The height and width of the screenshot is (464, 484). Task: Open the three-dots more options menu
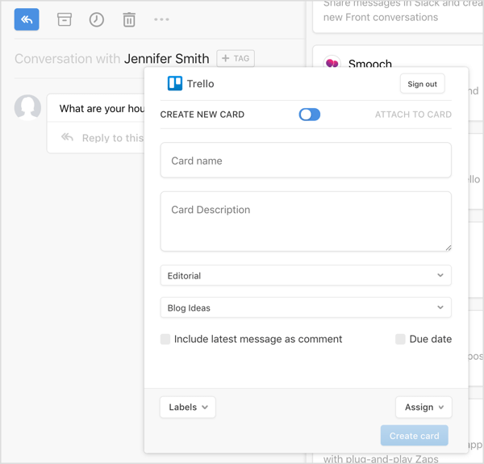[x=161, y=19]
